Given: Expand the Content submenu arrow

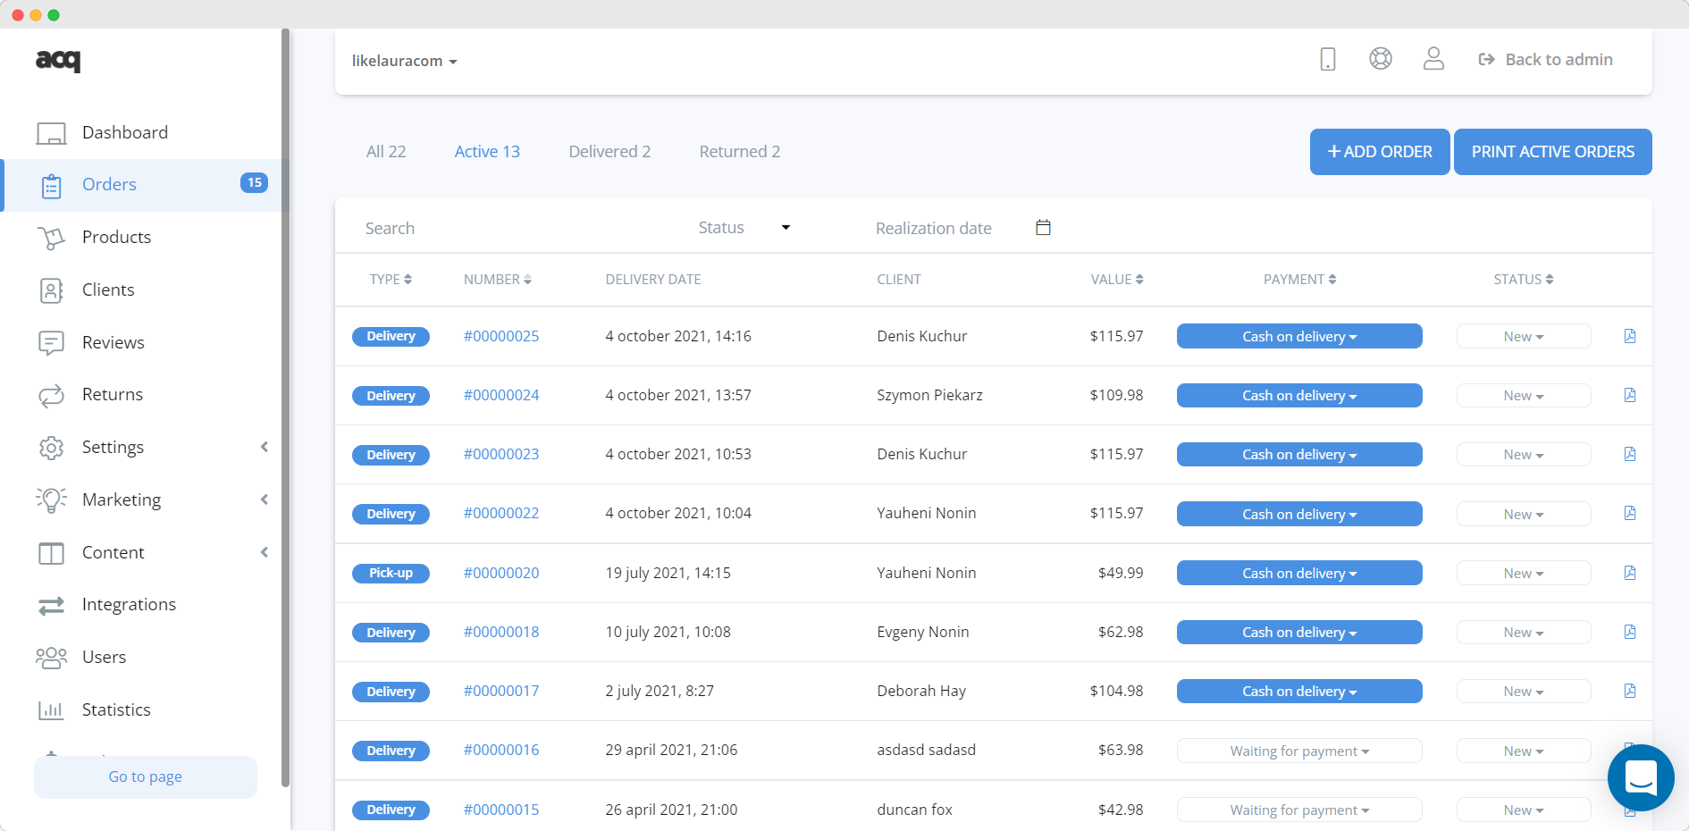Looking at the screenshot, I should (x=265, y=552).
